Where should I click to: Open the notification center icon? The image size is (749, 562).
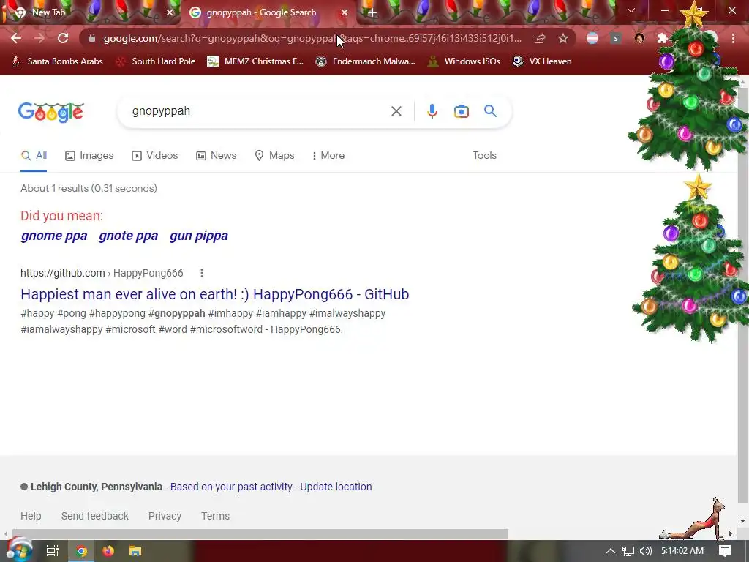[x=725, y=551]
